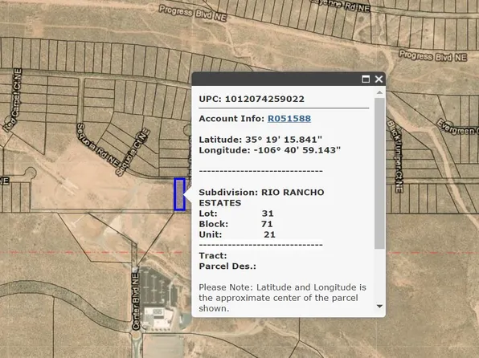Click the Unit: 21 row
Viewport: 479px width, 358px height.
(x=237, y=234)
